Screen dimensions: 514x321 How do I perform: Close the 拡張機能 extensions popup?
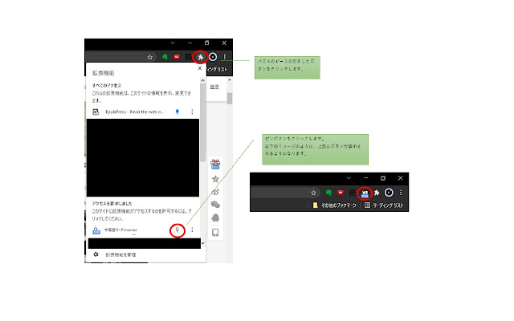click(x=200, y=68)
